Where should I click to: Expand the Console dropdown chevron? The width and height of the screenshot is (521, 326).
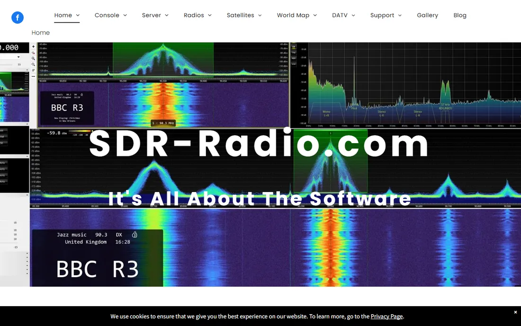click(125, 15)
